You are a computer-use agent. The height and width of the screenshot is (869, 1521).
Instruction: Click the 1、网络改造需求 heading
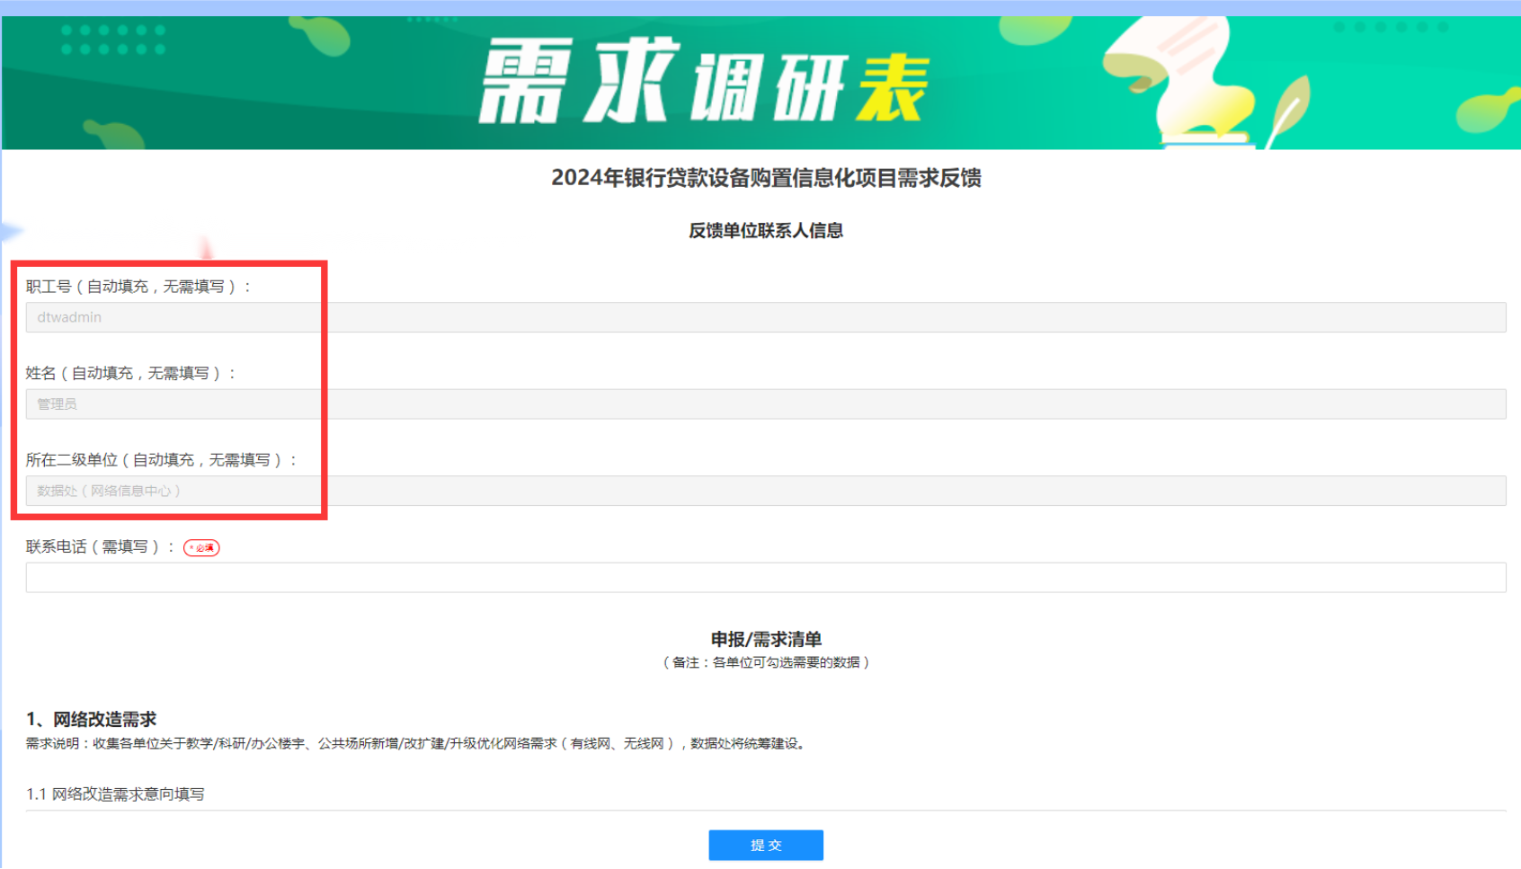click(x=92, y=719)
